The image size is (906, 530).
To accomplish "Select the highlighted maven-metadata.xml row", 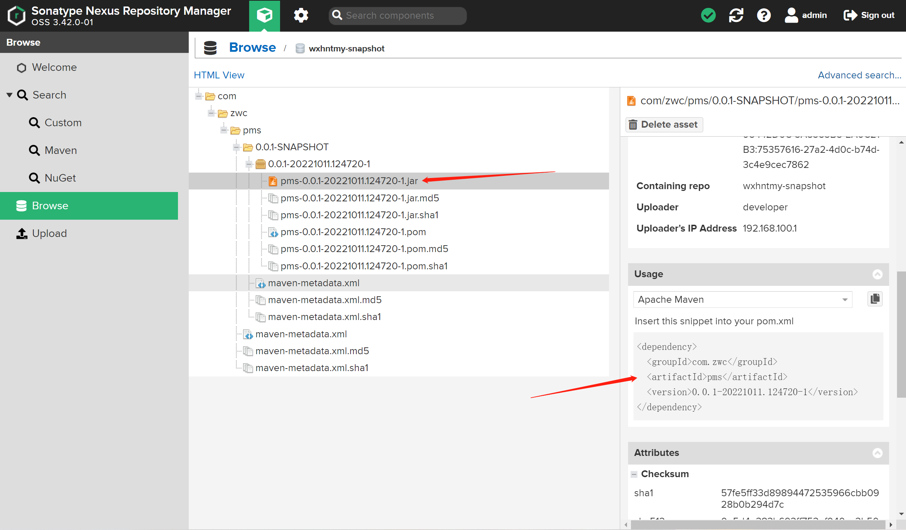I will pyautogui.click(x=398, y=283).
